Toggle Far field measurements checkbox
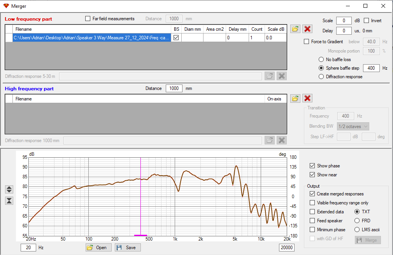The width and height of the screenshot is (393, 255). pos(88,19)
